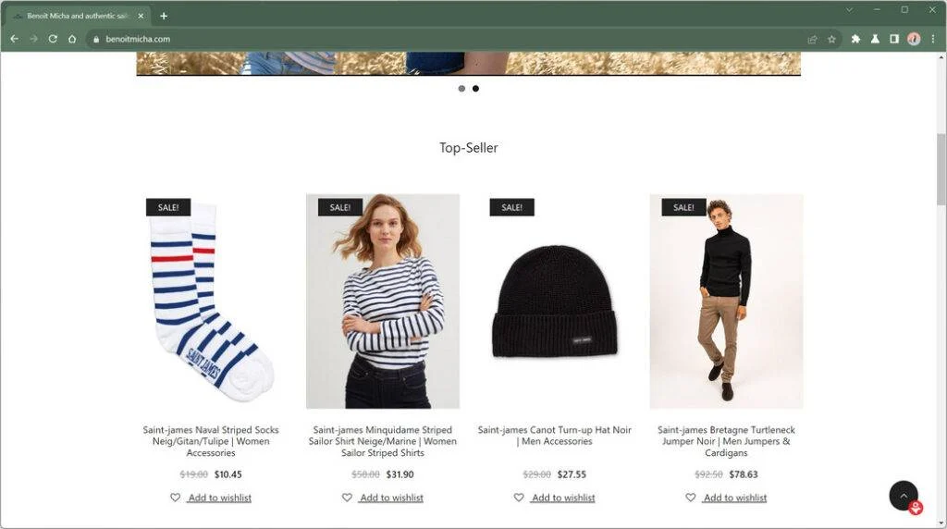
Task: Add Canot Turn-up Hat to wishlist
Action: click(x=563, y=498)
